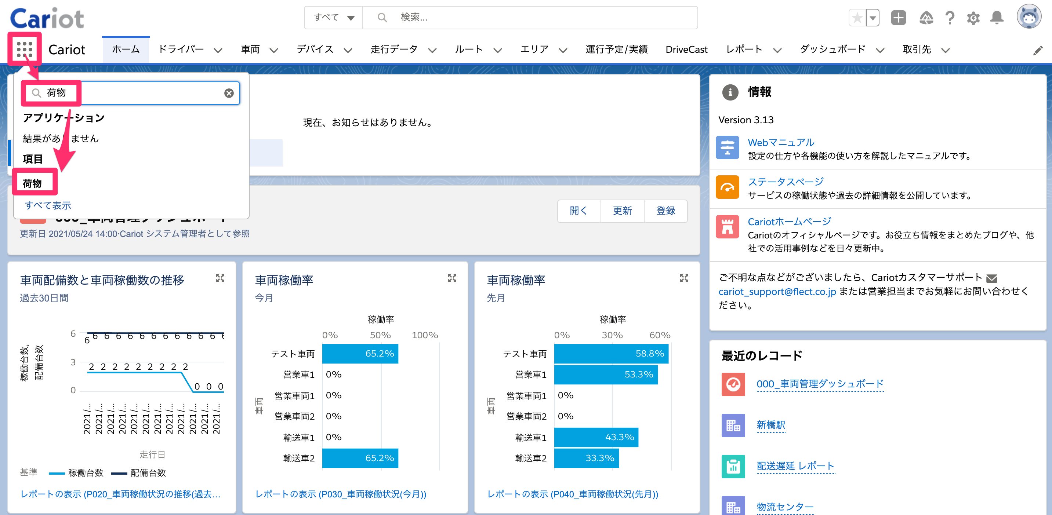Open the すべて search scope dropdown

click(x=334, y=18)
